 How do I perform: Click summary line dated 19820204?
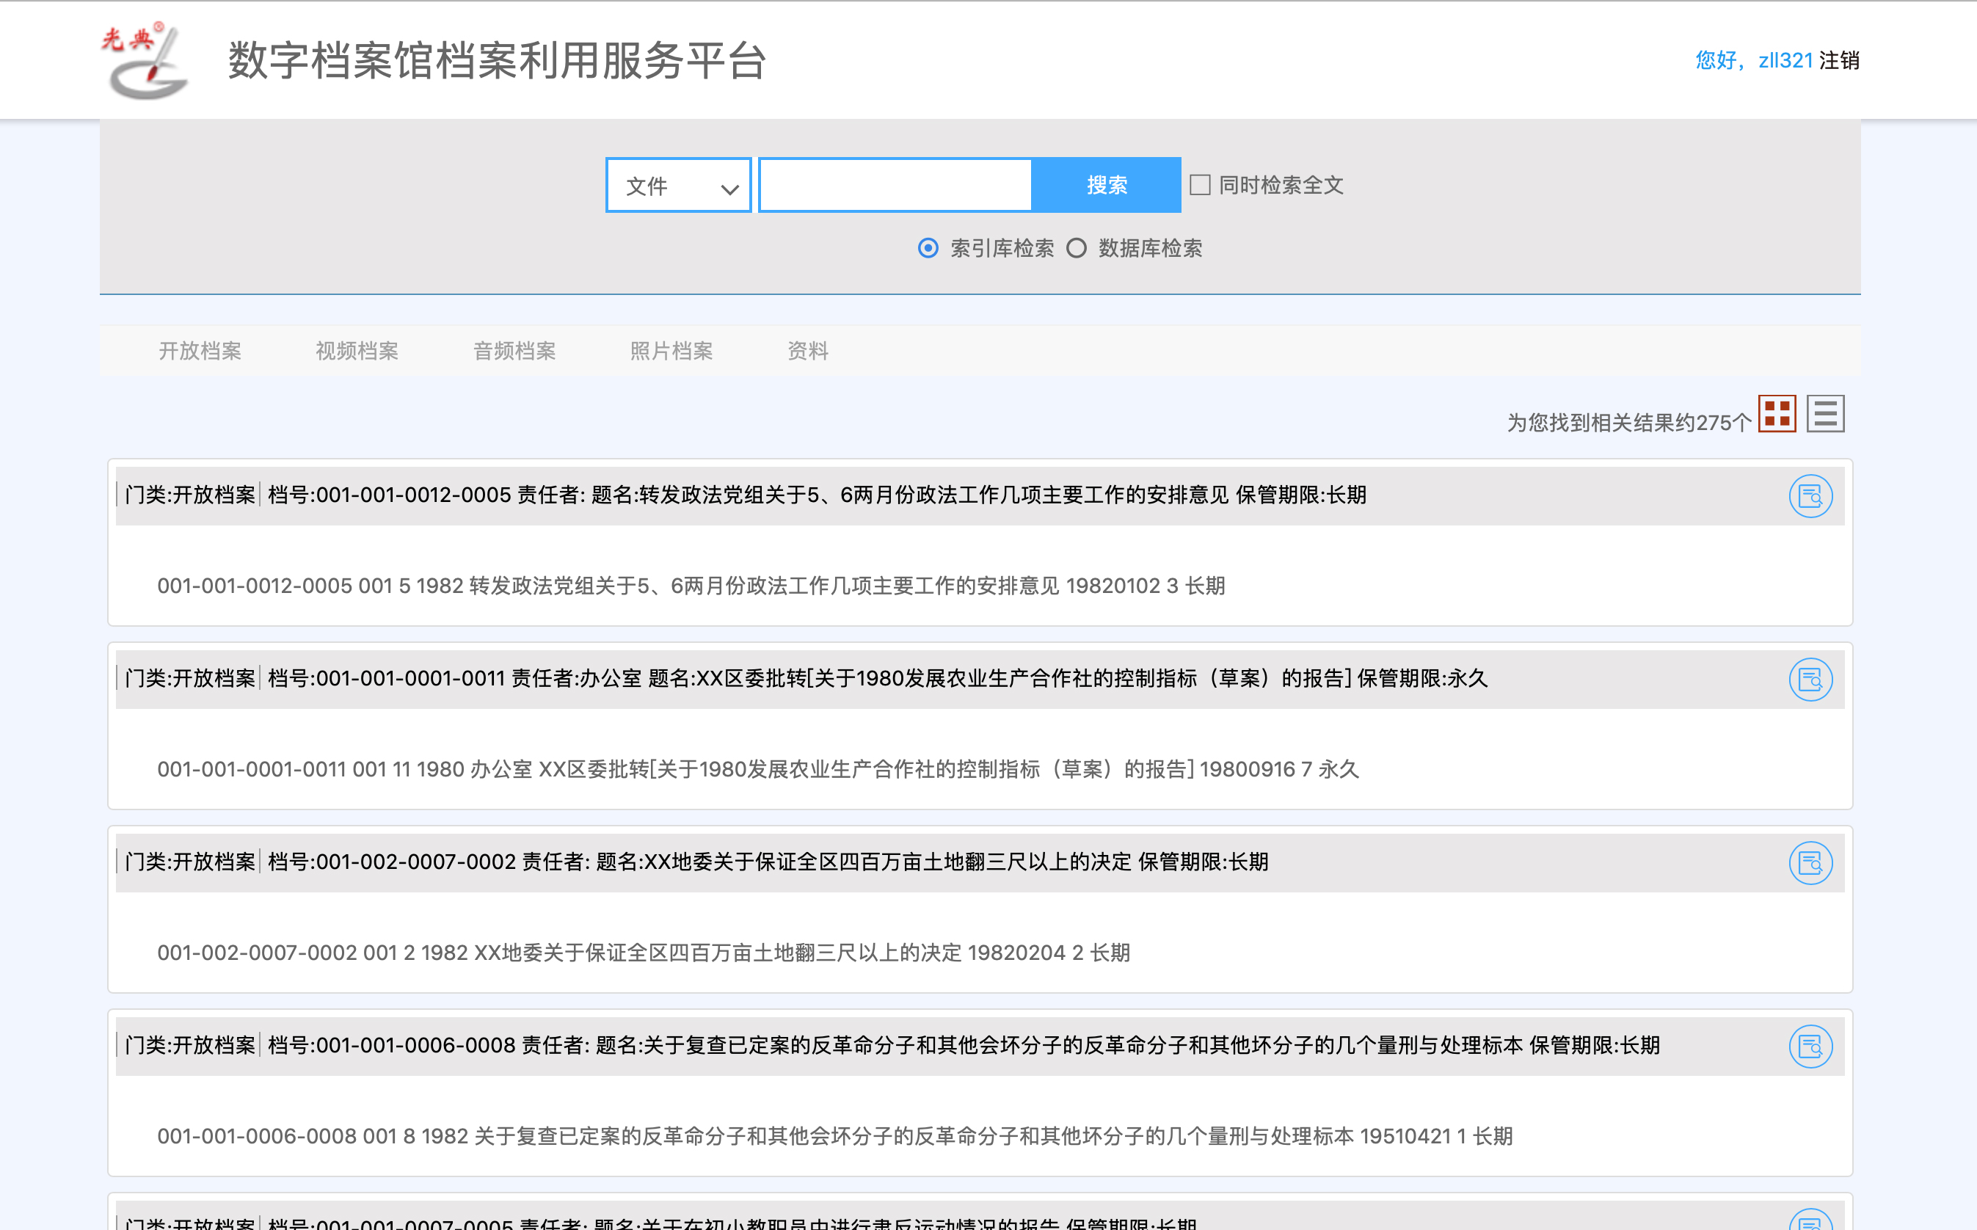point(644,953)
